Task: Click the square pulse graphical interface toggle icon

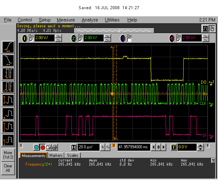Action: [205, 29]
